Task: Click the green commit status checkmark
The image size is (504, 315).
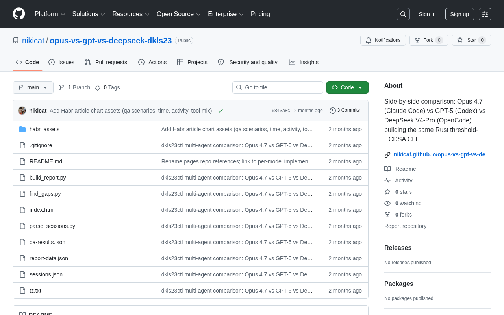Action: [220, 111]
